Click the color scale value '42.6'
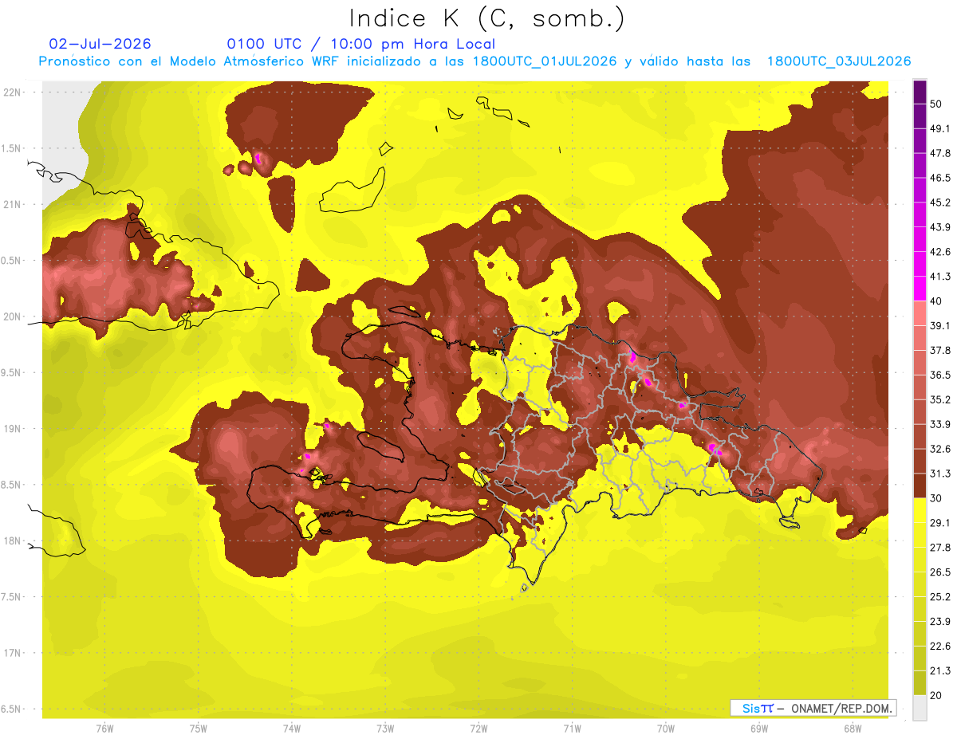The image size is (957, 739). (940, 252)
